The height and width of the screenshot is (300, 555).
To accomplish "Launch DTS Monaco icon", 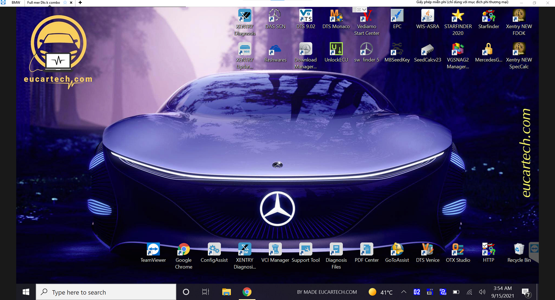I will click(x=336, y=19).
